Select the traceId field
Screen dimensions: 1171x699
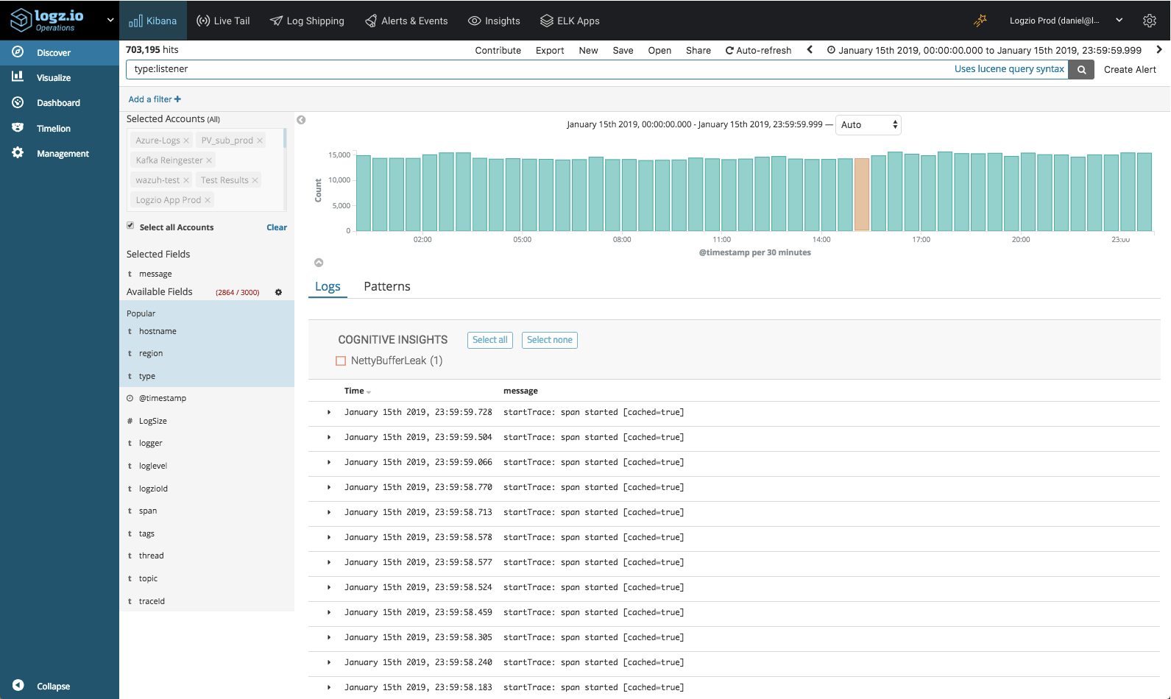click(x=152, y=601)
